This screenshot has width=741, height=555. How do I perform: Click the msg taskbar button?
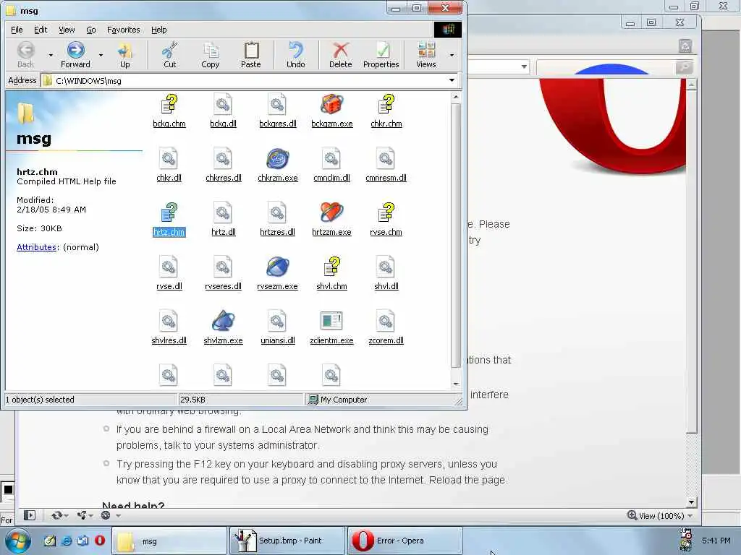(169, 541)
